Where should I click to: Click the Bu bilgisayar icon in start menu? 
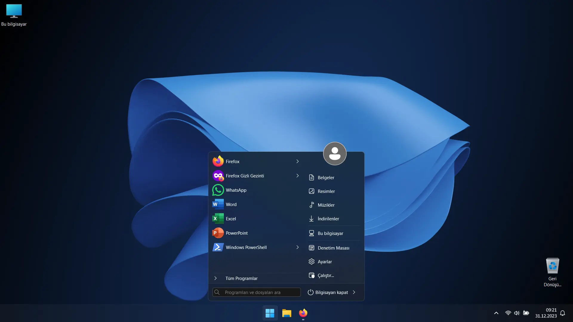pyautogui.click(x=311, y=233)
